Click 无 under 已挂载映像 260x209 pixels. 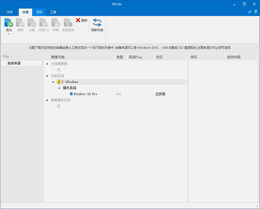click(58, 70)
